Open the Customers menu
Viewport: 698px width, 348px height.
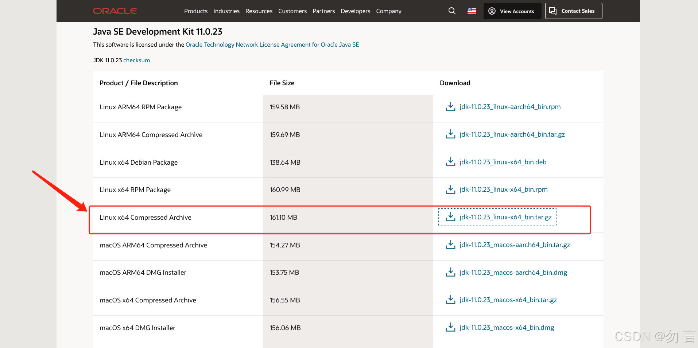click(x=292, y=11)
